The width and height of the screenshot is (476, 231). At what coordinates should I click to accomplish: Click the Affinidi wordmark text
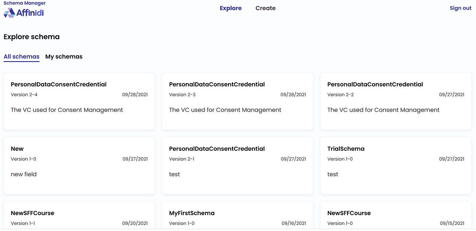30,13
